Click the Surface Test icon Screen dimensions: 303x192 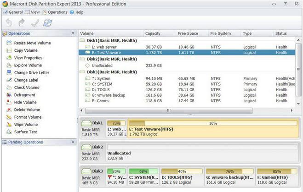(x=9, y=132)
